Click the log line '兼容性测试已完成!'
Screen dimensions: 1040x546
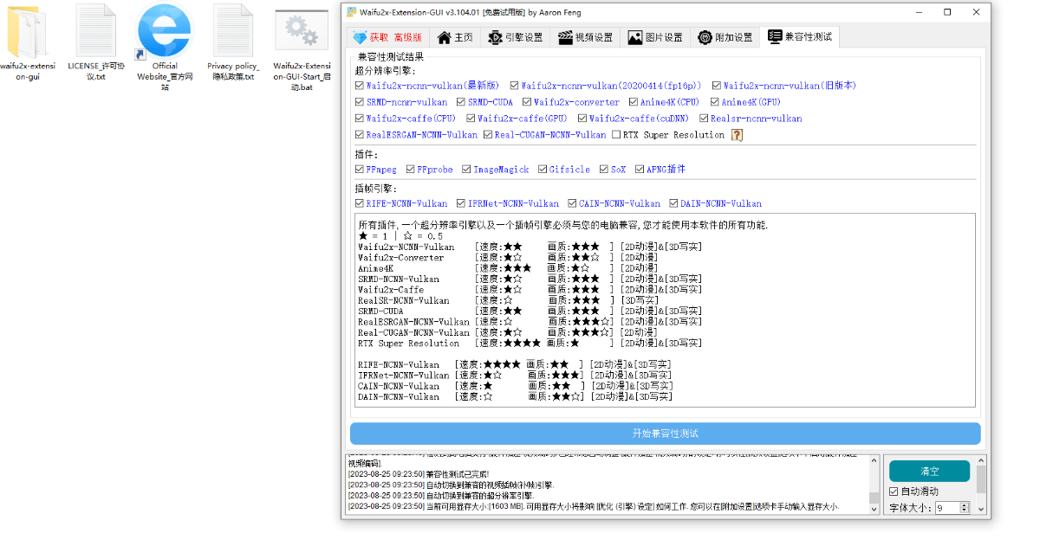click(418, 474)
